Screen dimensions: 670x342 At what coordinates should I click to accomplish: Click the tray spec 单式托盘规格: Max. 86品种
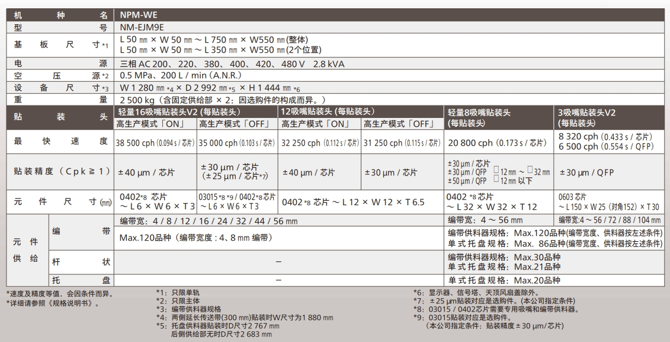[x=555, y=244]
